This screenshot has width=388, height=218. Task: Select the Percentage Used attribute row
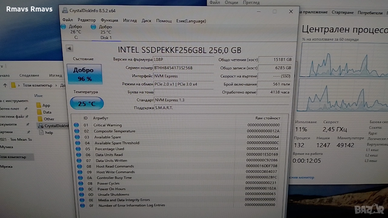click(x=109, y=149)
